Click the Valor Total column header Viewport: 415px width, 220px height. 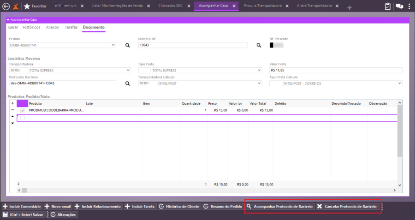258,103
